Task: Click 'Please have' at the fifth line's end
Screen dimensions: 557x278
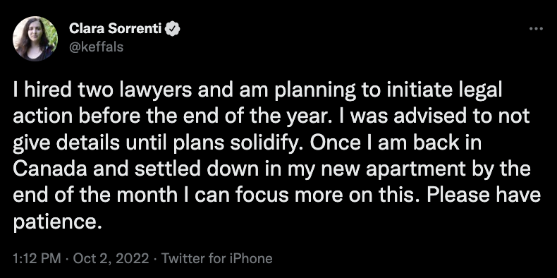Action: pos(484,195)
